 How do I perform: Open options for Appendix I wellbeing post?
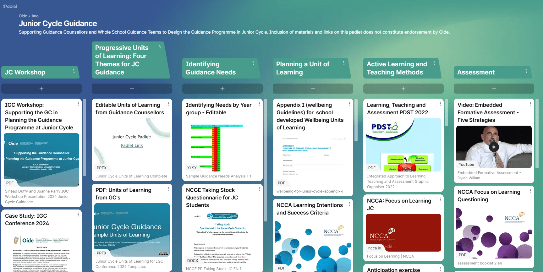click(350, 104)
